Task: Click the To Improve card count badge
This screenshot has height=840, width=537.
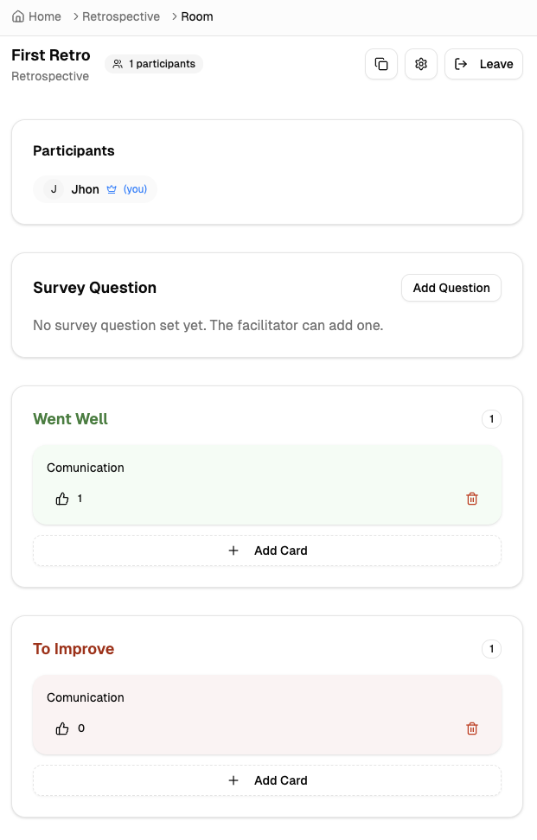Action: pos(491,649)
